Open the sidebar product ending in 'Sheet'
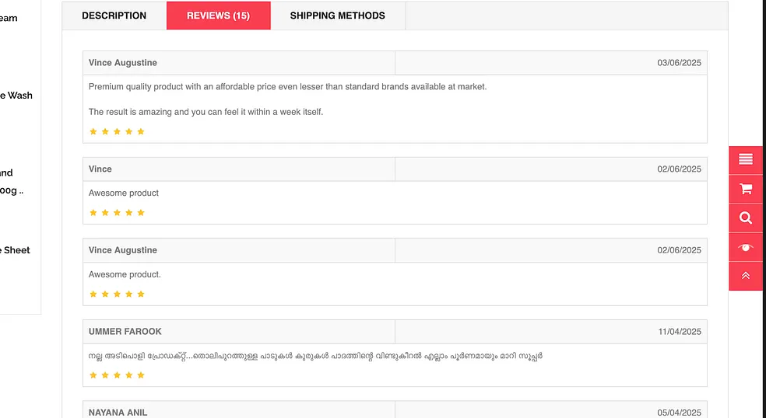The height and width of the screenshot is (418, 766). point(16,250)
